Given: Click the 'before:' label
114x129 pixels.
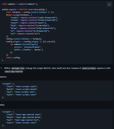Looking at the screenshot, I should point(3,77).
